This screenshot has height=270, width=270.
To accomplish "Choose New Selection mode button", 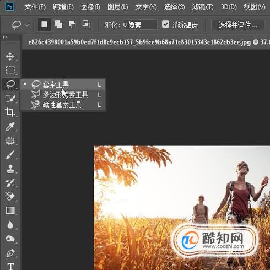I will point(44,24).
